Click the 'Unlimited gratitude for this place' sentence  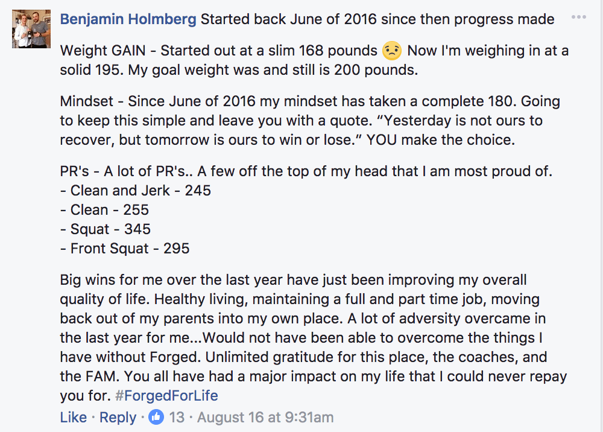pyautogui.click(x=317, y=357)
